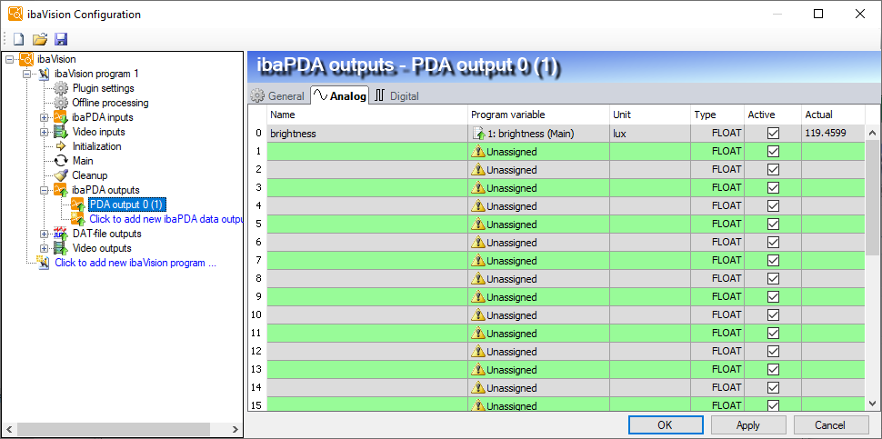This screenshot has height=439, width=882.
Task: Click the ibaPDA outputs node icon
Action: click(x=61, y=190)
